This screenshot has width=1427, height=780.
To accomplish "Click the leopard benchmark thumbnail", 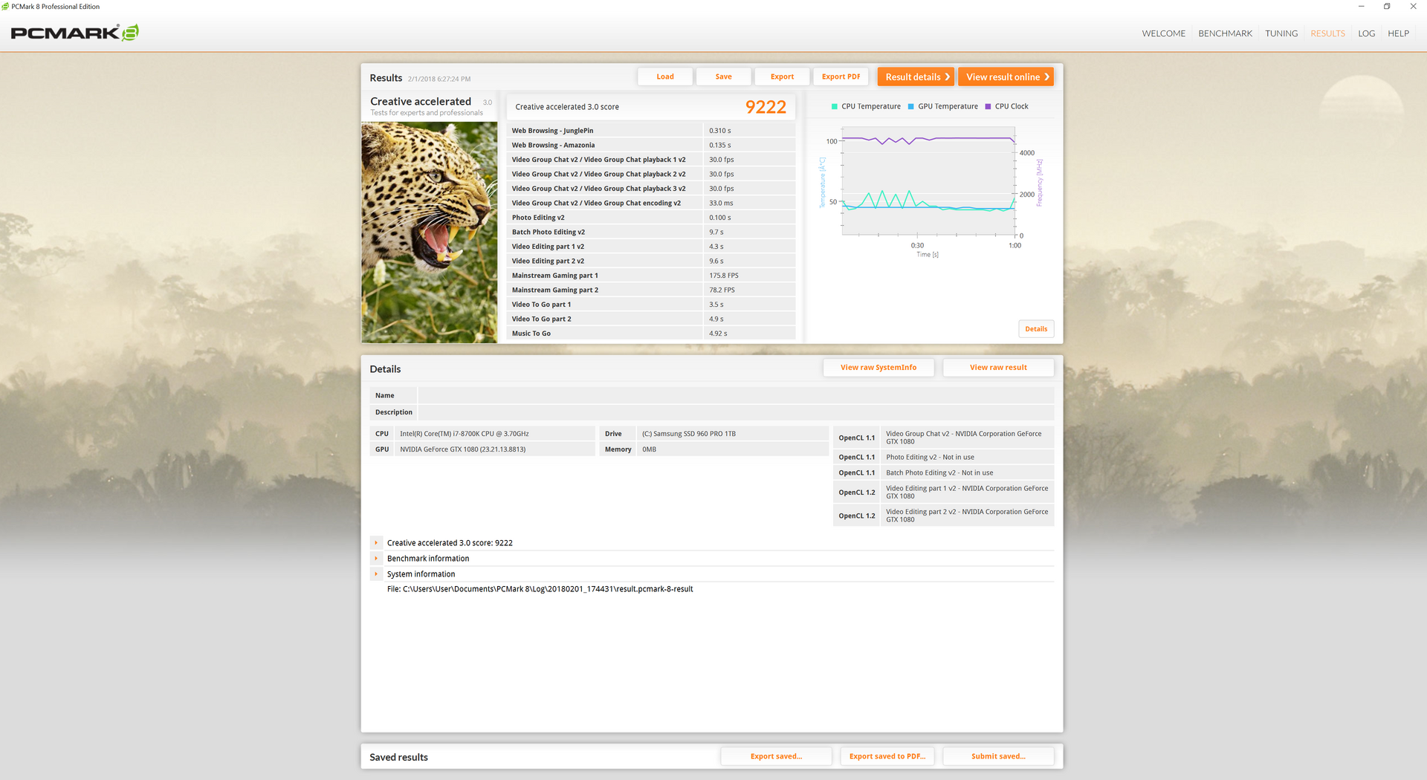I will point(430,233).
